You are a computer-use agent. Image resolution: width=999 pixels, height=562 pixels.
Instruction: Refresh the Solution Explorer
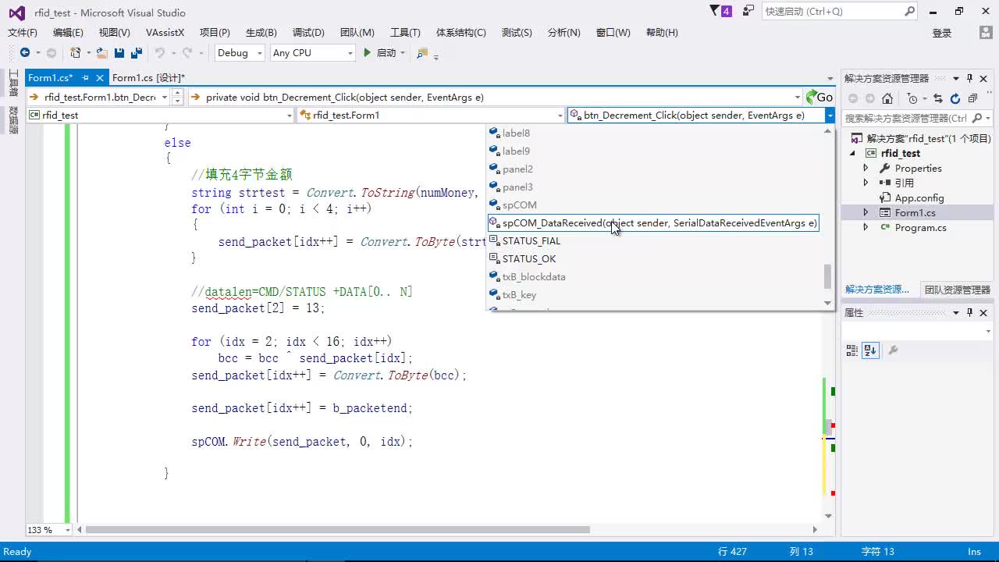pos(955,98)
